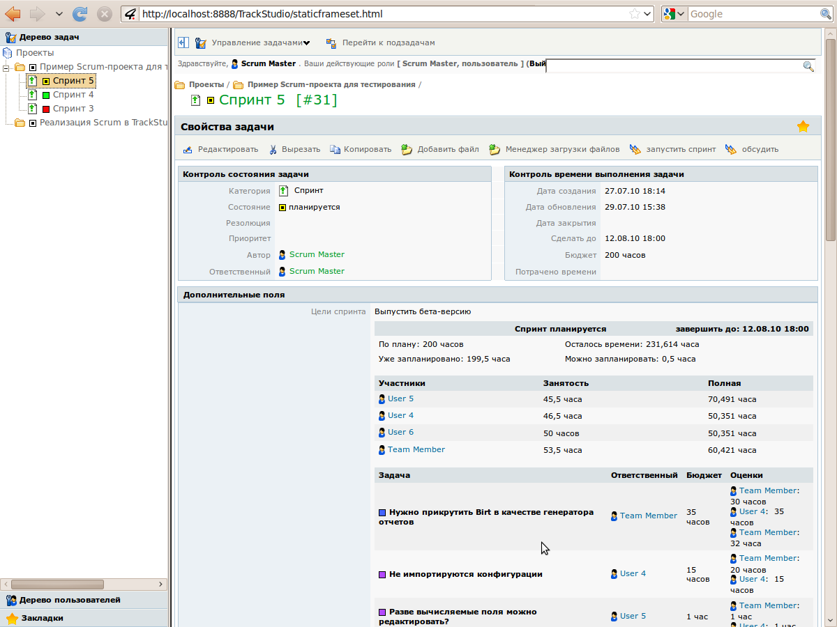The width and height of the screenshot is (837, 627).
Task: Click the Копировать icon in toolbar
Action: (335, 149)
